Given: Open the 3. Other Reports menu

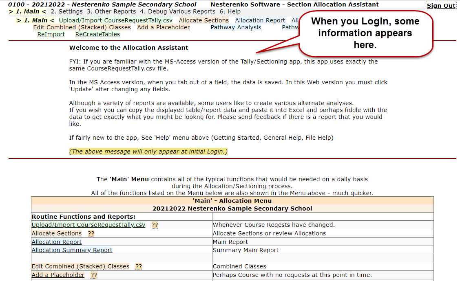Looking at the screenshot, I should 111,11.
